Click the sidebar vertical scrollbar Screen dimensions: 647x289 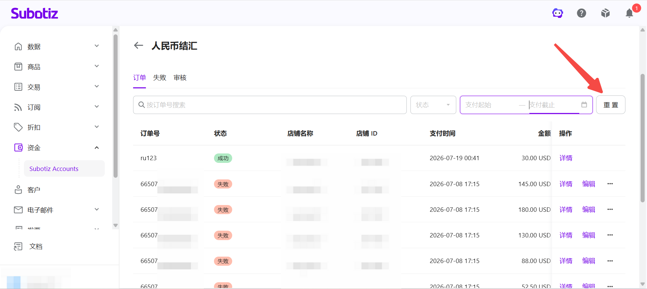[x=116, y=106]
